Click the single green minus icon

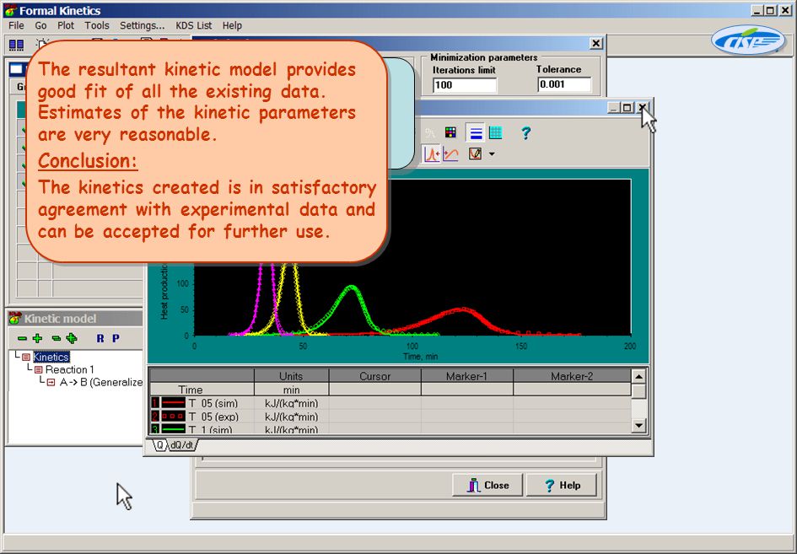tap(22, 338)
